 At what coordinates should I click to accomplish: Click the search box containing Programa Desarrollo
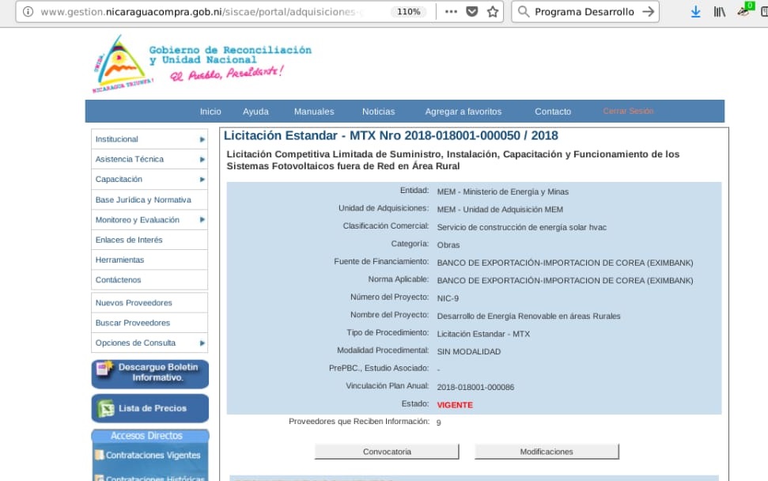(585, 12)
